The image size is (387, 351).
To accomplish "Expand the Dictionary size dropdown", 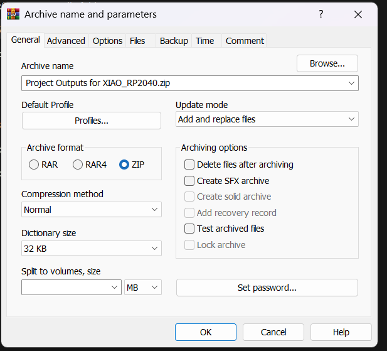I will 92,249.
